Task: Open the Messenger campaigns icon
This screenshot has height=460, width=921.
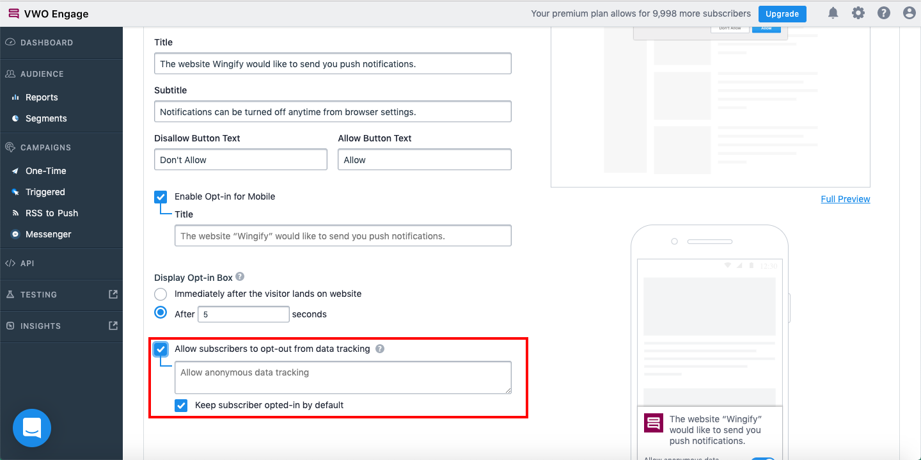Action: 15,234
